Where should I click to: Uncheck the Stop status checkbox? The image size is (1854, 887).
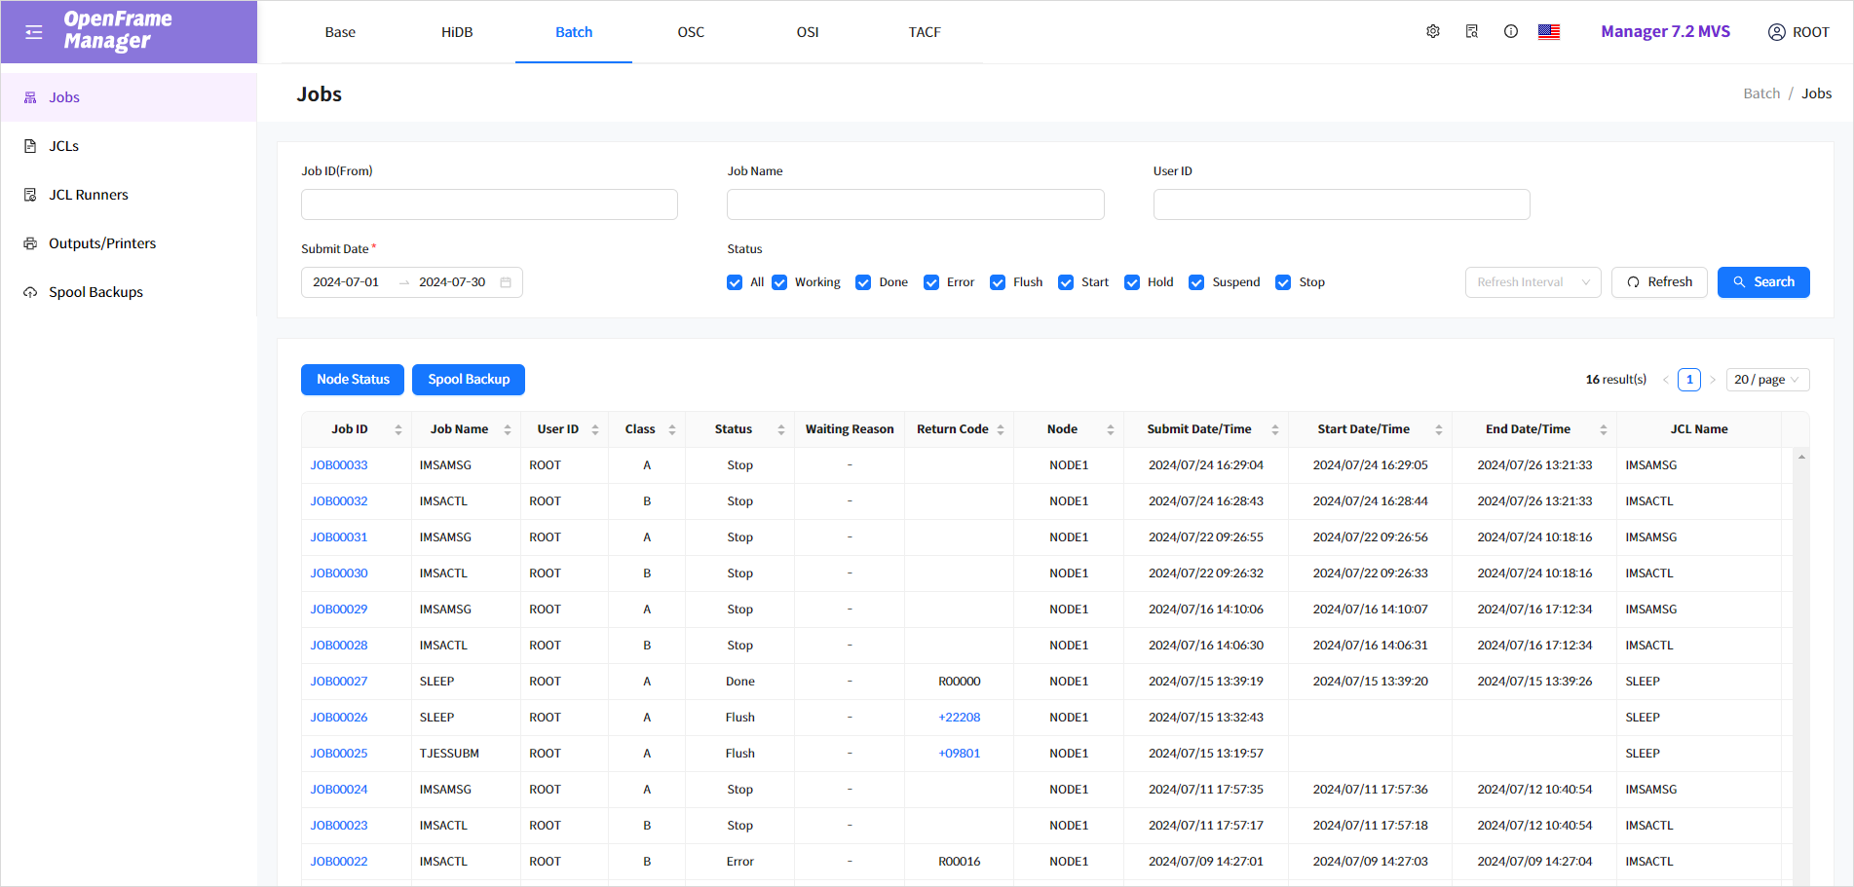coord(1283,282)
